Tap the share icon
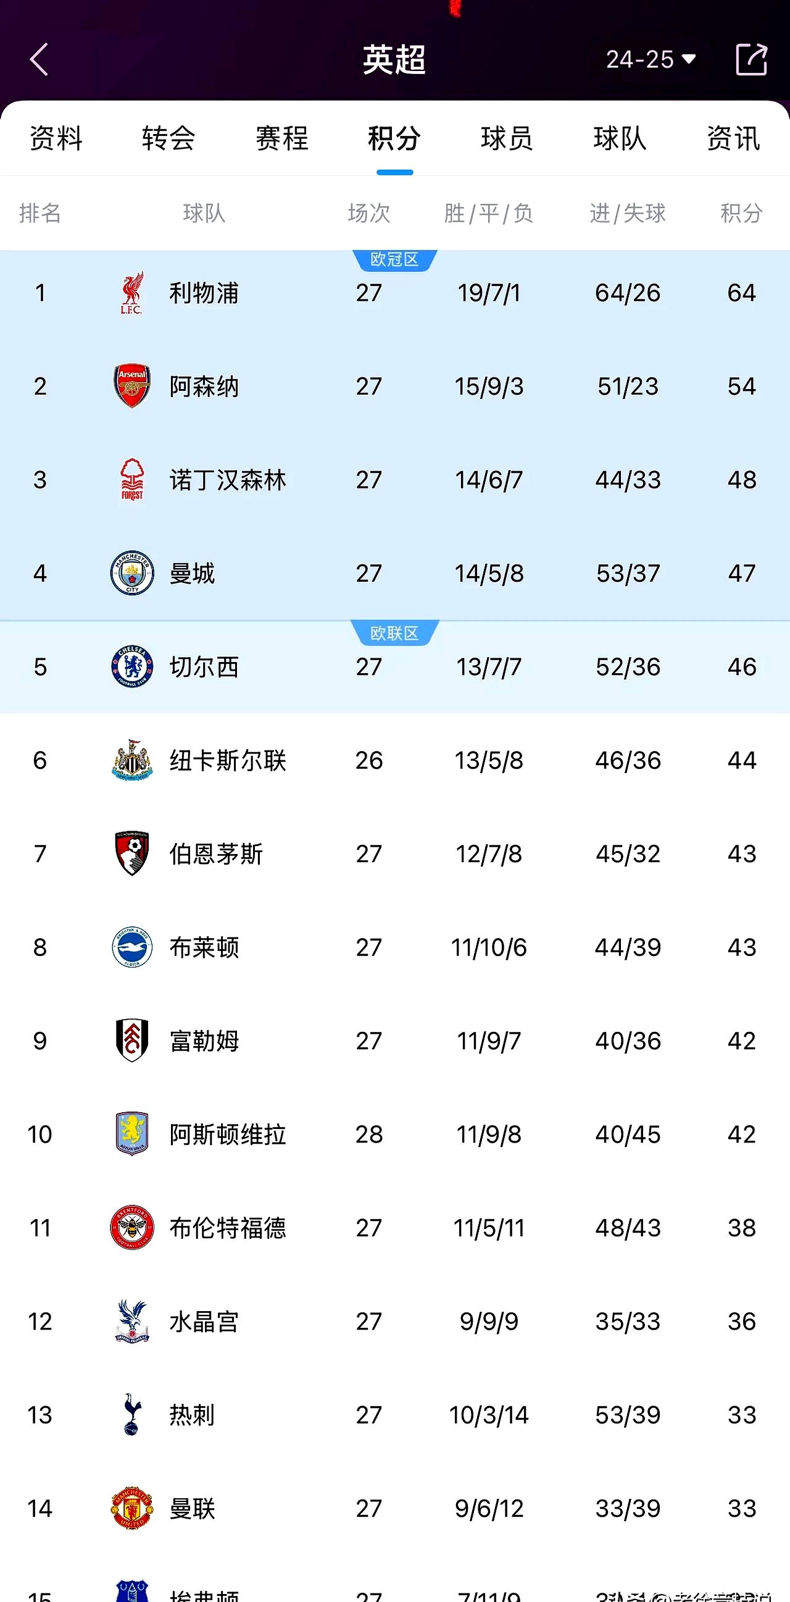This screenshot has width=790, height=1602. tap(751, 60)
